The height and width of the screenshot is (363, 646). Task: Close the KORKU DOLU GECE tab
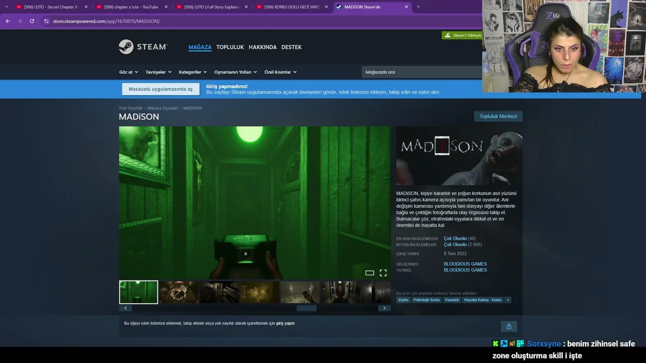[327, 7]
